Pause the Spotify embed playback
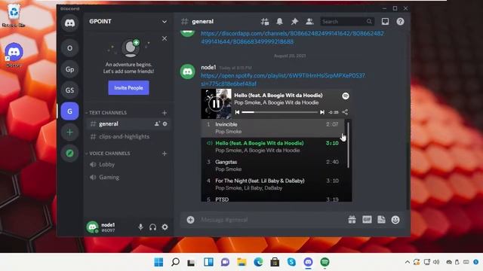The height and width of the screenshot is (271, 483). point(216,104)
